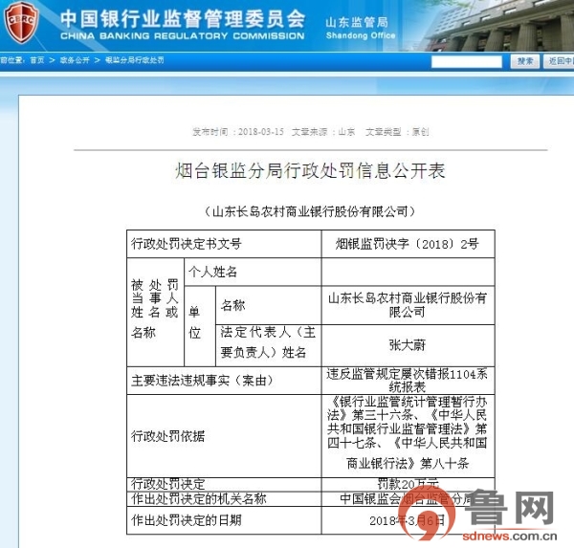Select the 罚款20万元 cell
The image size is (574, 548).
(408, 485)
